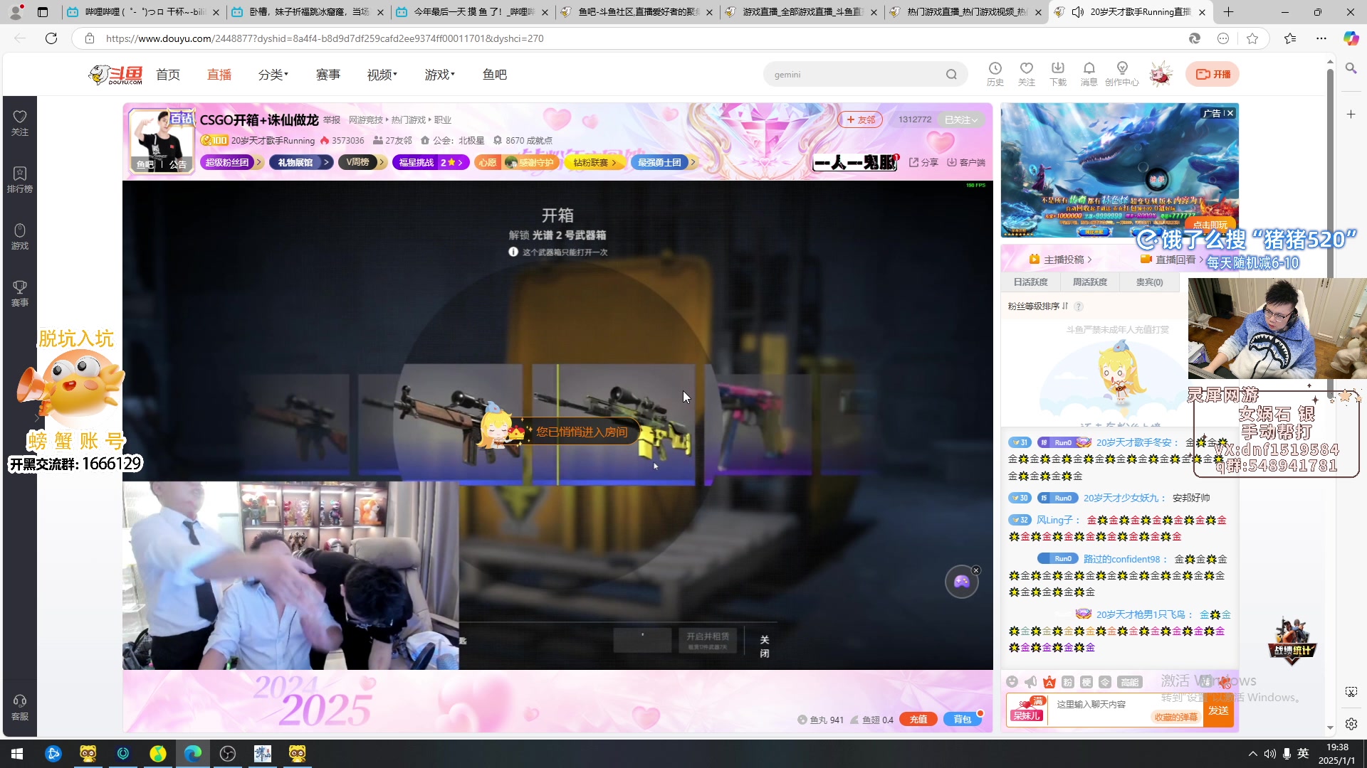This screenshot has width=1367, height=768.
Task: Click the 粉 fan danmu icon
Action: 1067,682
